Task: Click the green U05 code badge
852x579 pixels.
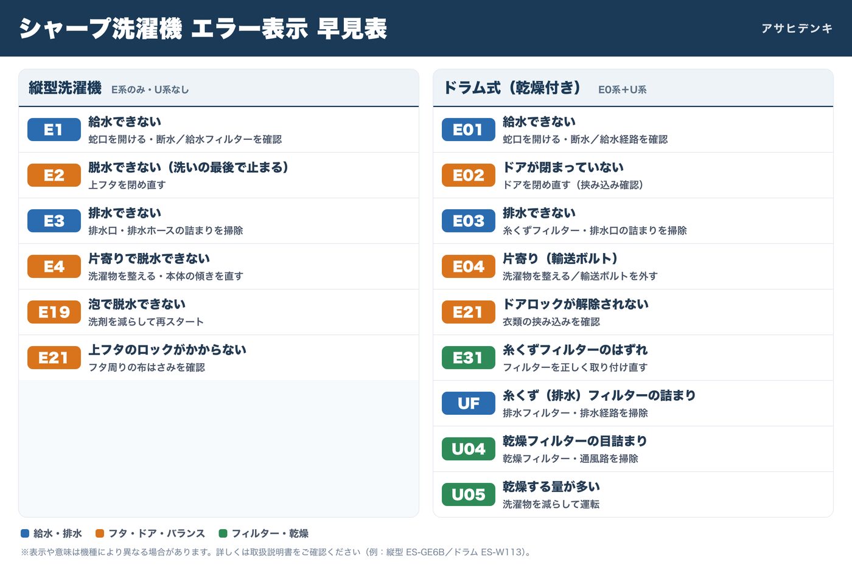Action: pos(469,494)
